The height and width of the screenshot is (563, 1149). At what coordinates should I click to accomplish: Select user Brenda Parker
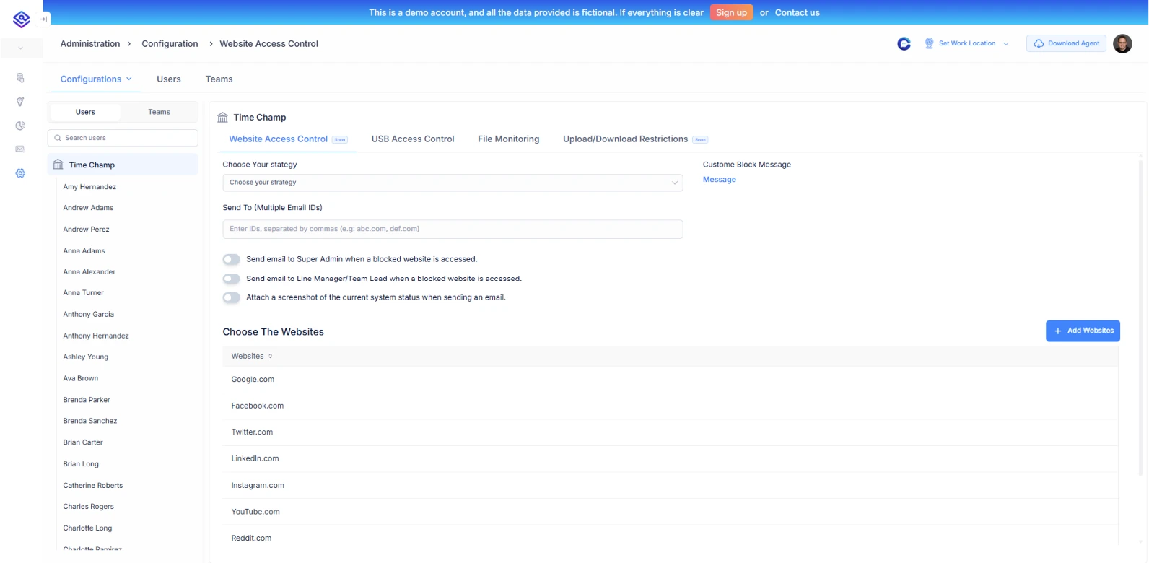click(x=87, y=400)
